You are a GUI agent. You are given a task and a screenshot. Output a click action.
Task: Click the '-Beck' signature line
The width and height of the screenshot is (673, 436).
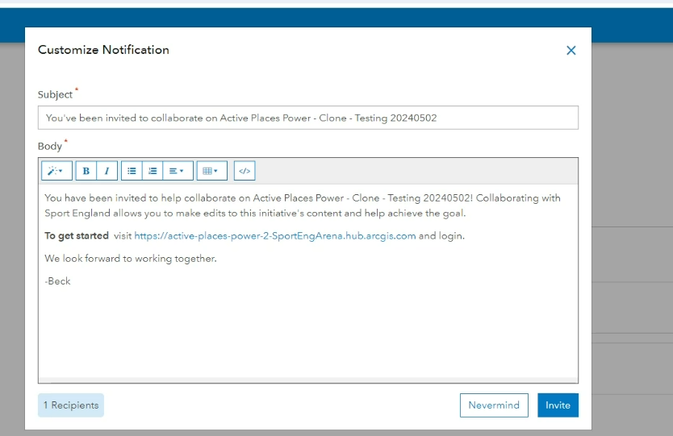point(57,281)
